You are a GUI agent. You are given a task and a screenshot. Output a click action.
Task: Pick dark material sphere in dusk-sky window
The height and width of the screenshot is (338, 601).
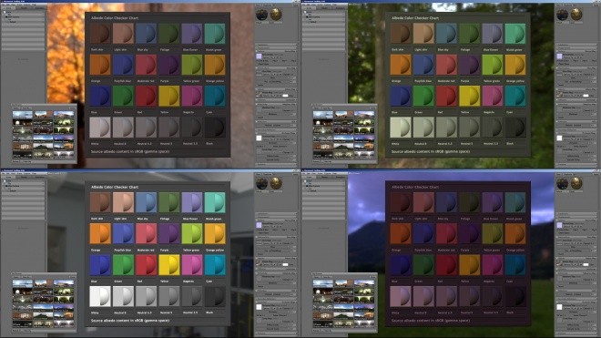coord(562,183)
